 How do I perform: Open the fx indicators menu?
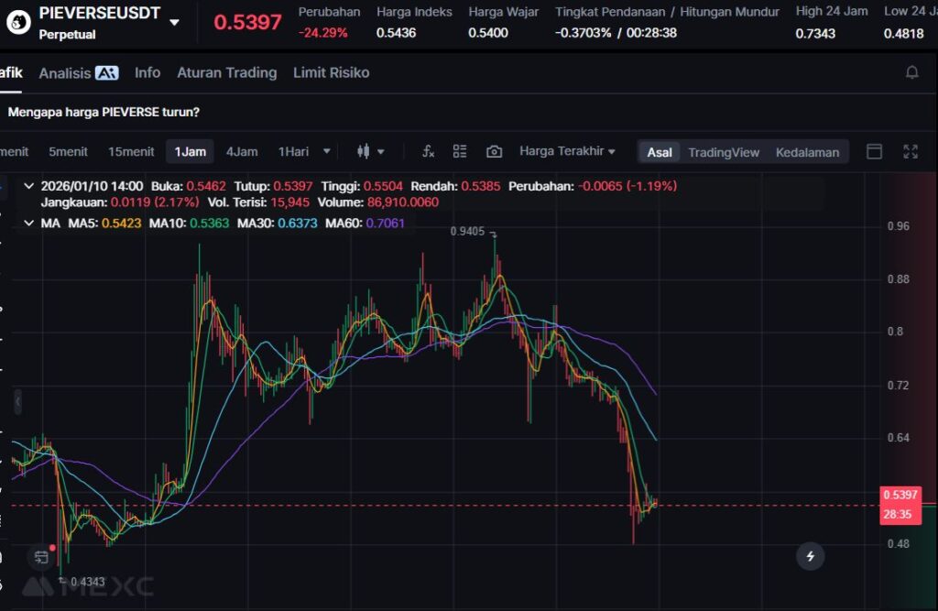click(x=428, y=152)
